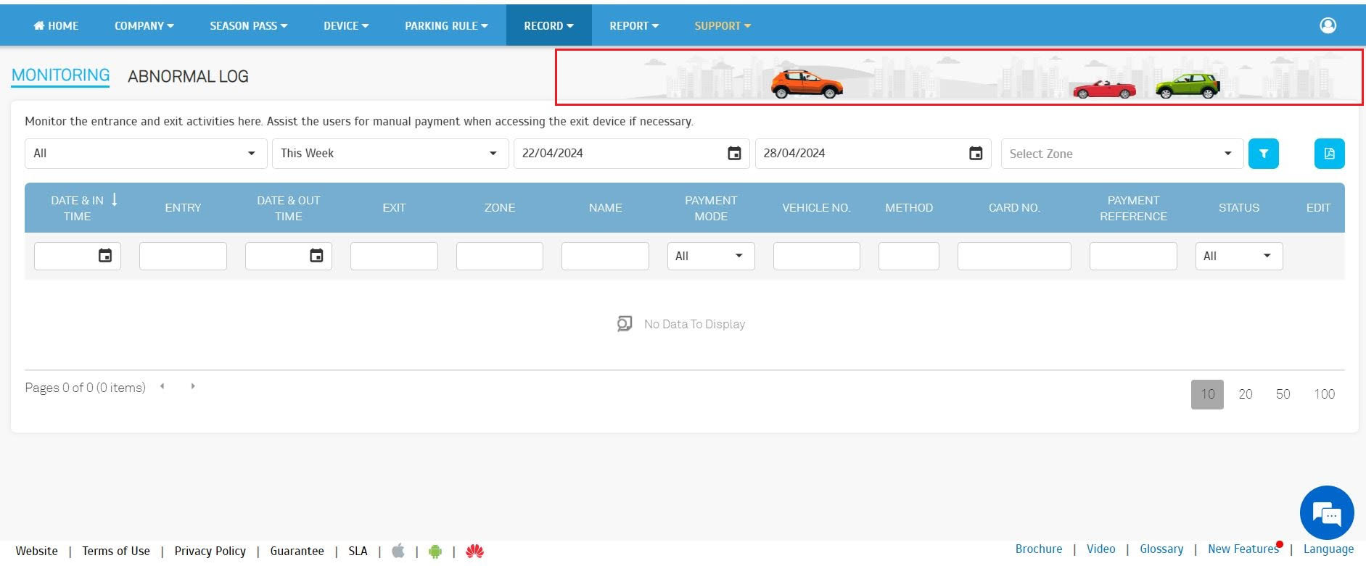Click the Android app icon
The height and width of the screenshot is (566, 1366).
coord(435,552)
